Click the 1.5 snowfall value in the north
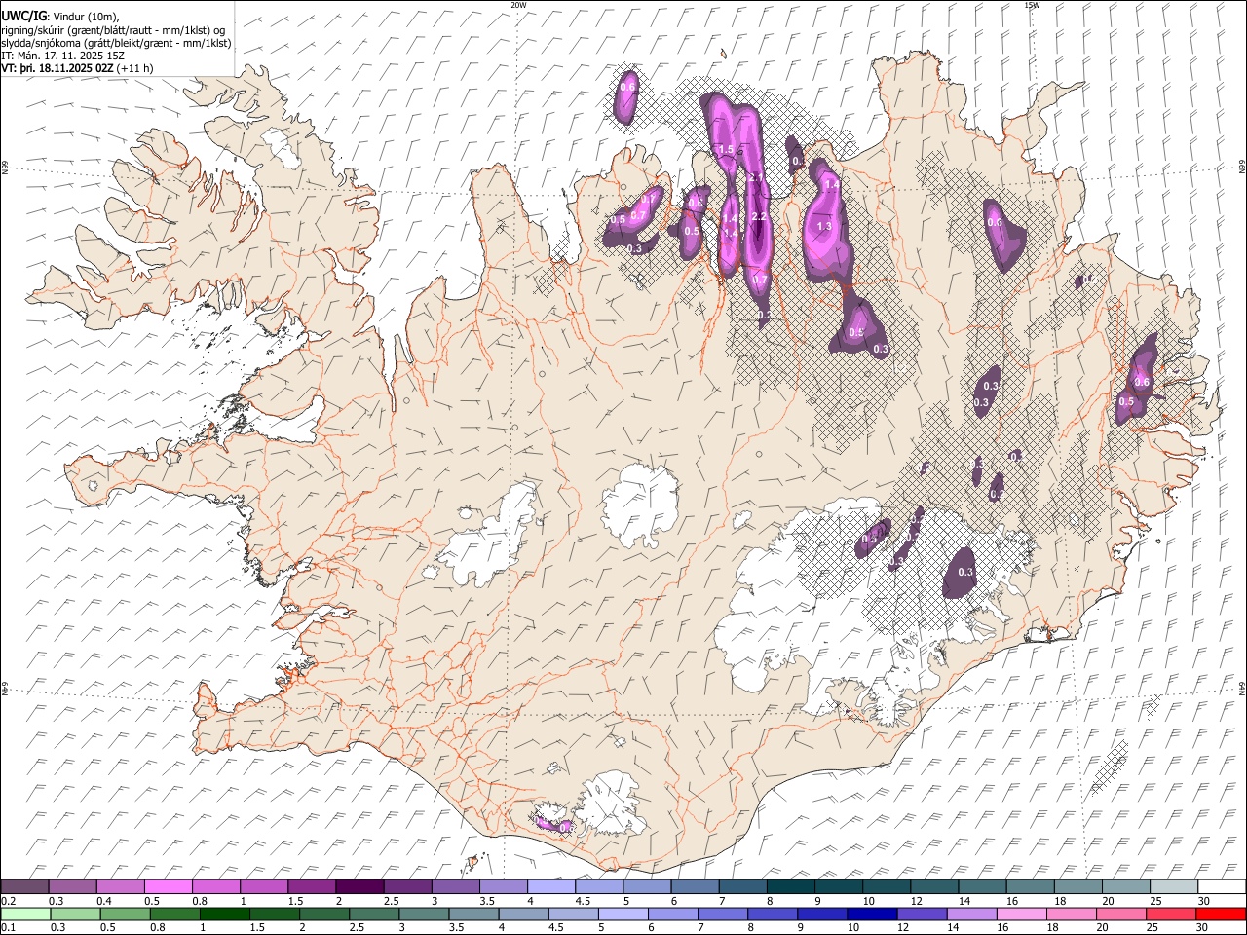The width and height of the screenshot is (1247, 935). pyautogui.click(x=725, y=150)
